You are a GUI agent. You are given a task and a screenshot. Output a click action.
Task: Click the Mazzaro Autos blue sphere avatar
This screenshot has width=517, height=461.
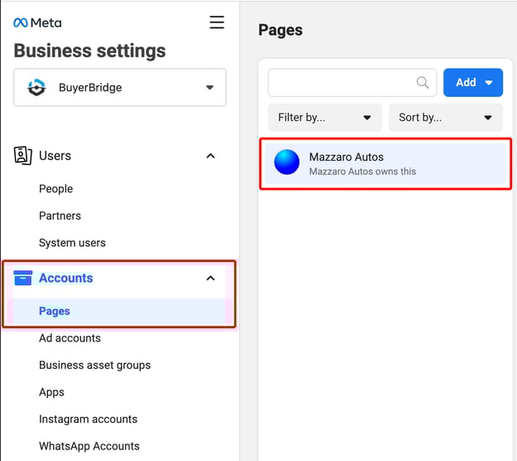(287, 163)
